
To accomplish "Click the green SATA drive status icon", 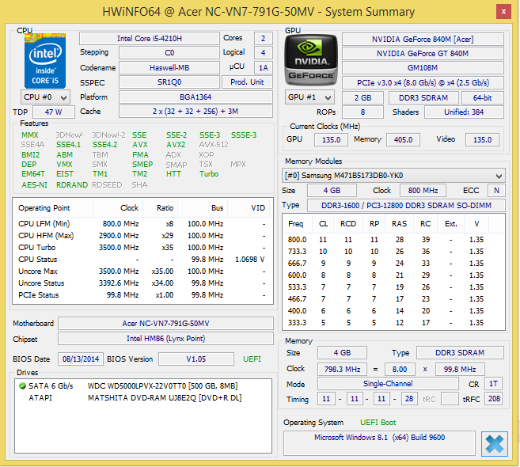I will (22, 385).
